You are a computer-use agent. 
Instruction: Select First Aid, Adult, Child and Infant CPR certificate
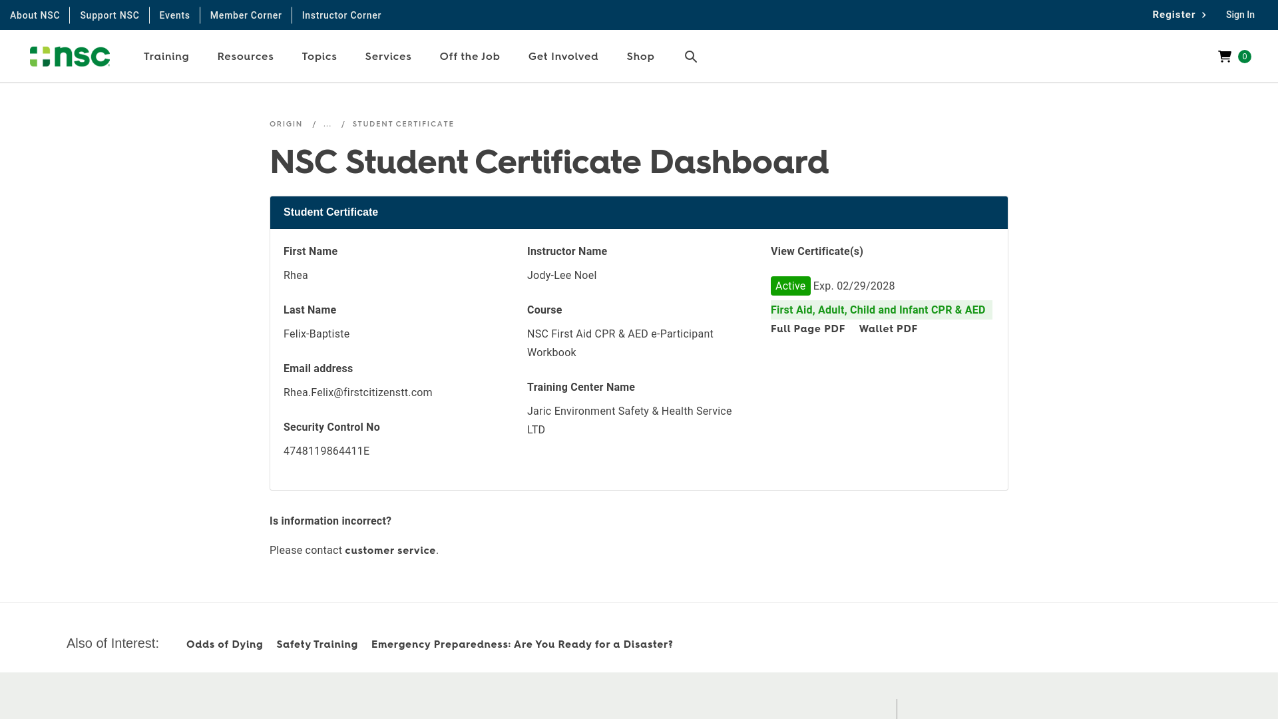[x=881, y=310]
